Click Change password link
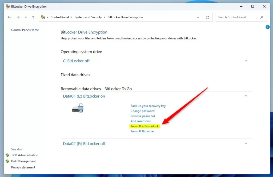 point(142,111)
